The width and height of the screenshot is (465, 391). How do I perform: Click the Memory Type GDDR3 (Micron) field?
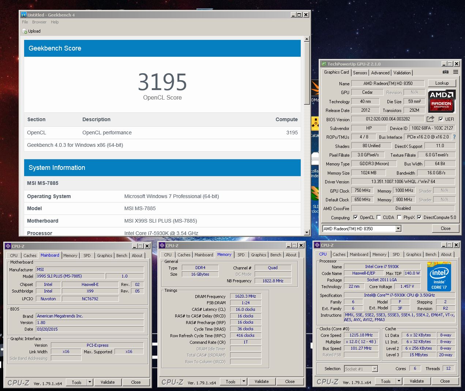point(374,164)
